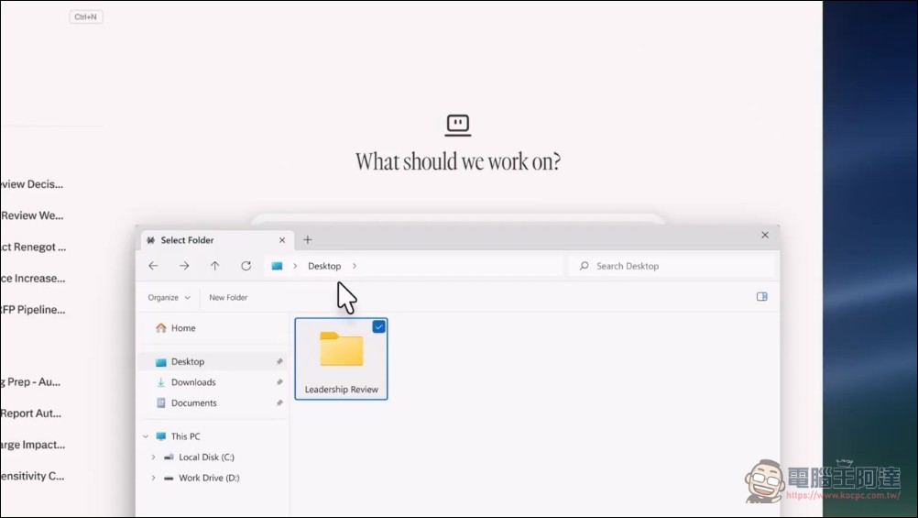Close the Select Folder dialog window
This screenshot has height=518, width=918.
point(765,235)
